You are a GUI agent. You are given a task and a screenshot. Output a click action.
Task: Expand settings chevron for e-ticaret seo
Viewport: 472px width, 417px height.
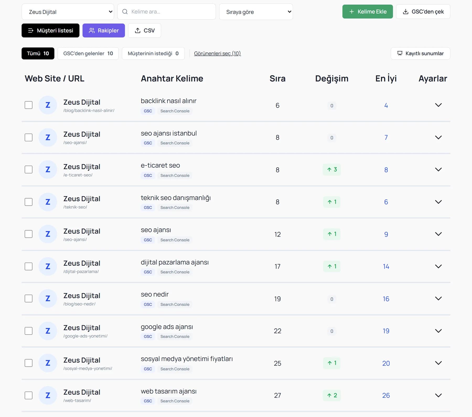pyautogui.click(x=438, y=169)
